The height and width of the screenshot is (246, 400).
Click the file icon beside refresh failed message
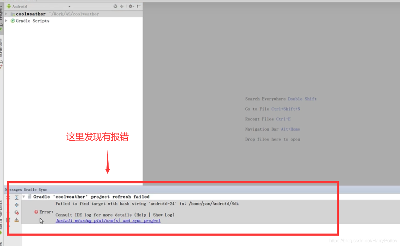29,197
